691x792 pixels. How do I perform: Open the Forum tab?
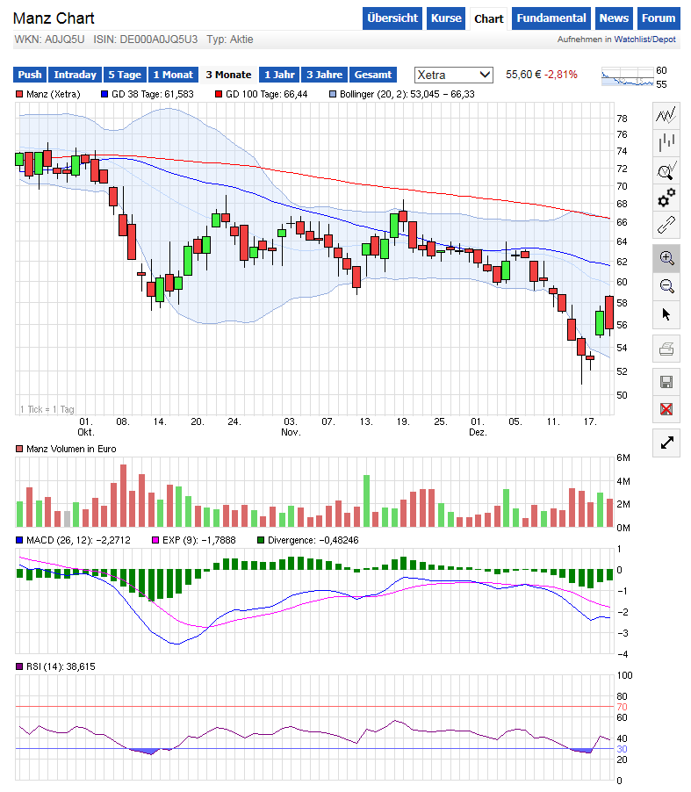659,18
